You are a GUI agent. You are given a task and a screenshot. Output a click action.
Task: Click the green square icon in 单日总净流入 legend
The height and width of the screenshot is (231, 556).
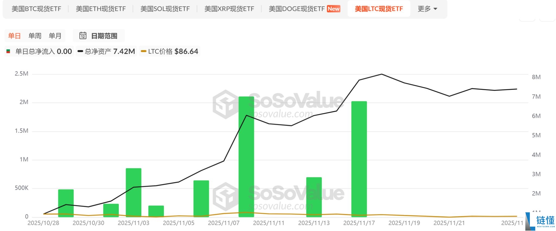click(8, 51)
